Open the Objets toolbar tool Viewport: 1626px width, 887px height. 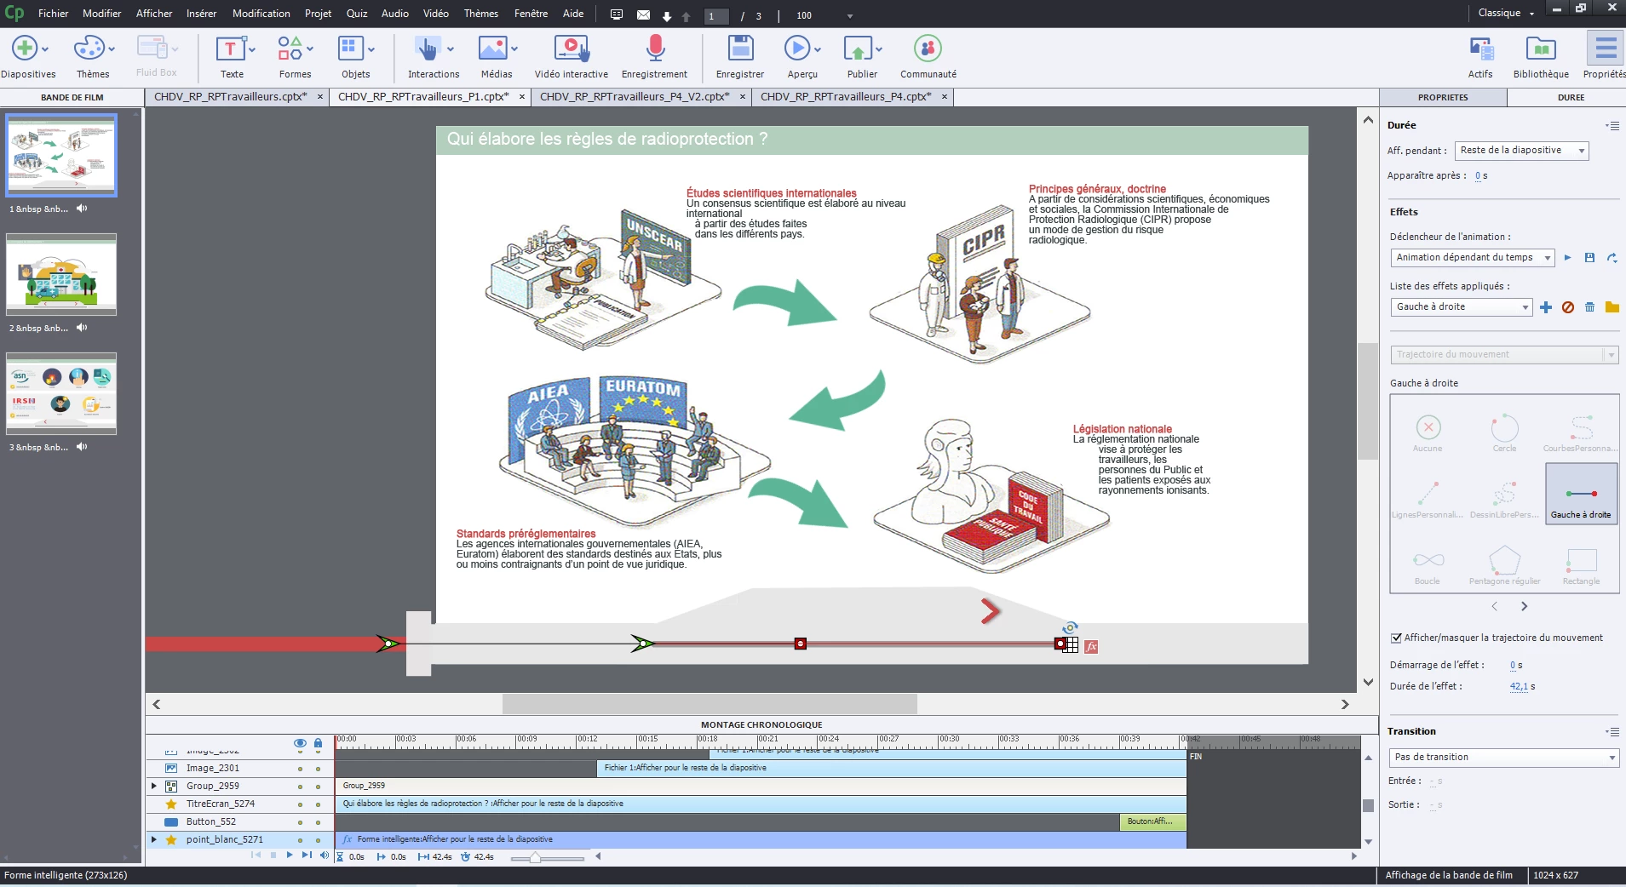(356, 56)
